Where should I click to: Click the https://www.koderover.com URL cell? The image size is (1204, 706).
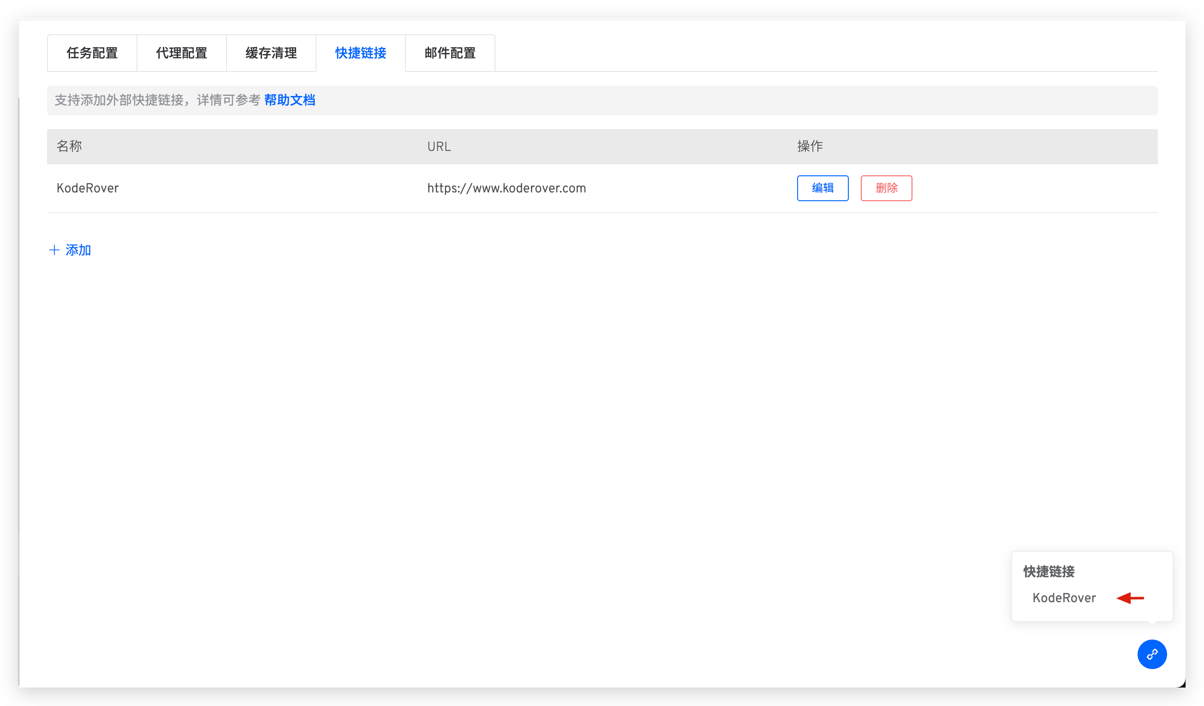point(507,188)
